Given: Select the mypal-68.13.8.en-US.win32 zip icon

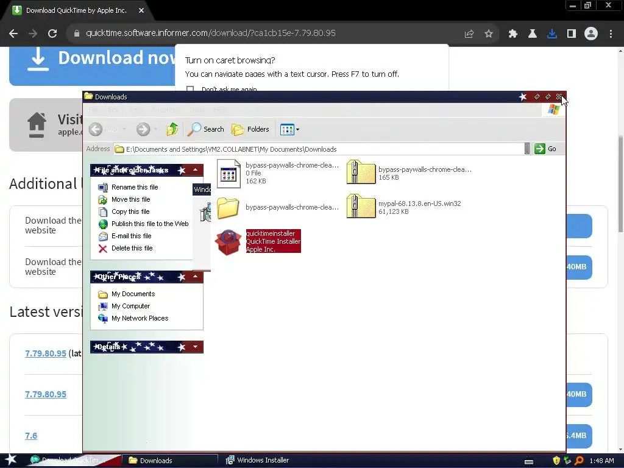Looking at the screenshot, I should click(x=361, y=206).
